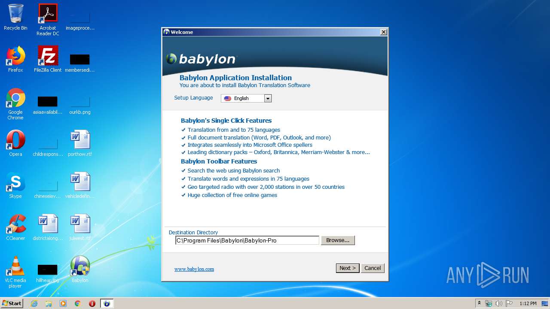Click 'Huge collection of free online games' text
Image resolution: width=550 pixels, height=309 pixels.
pyautogui.click(x=232, y=195)
